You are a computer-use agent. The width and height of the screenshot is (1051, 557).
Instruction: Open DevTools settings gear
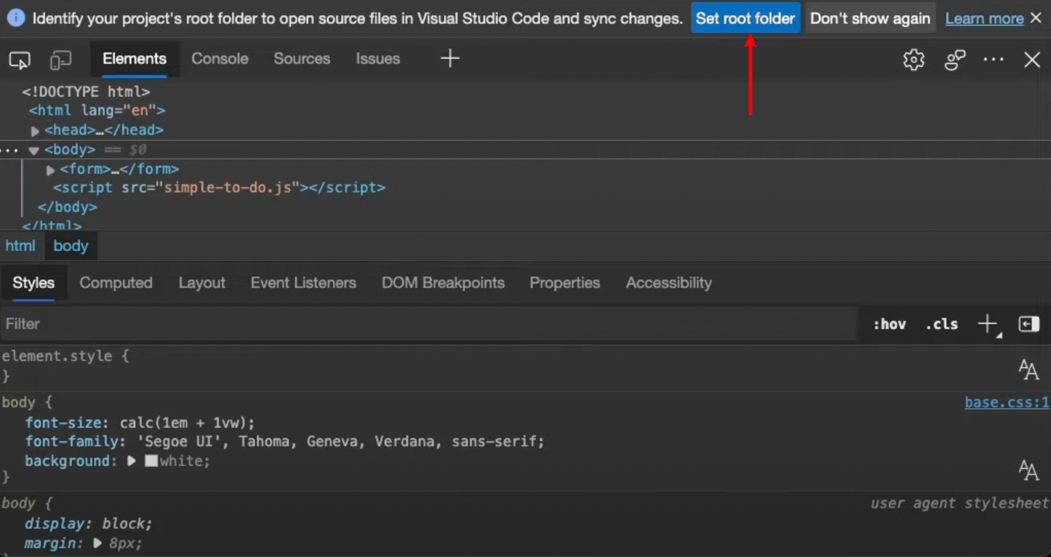coord(914,60)
